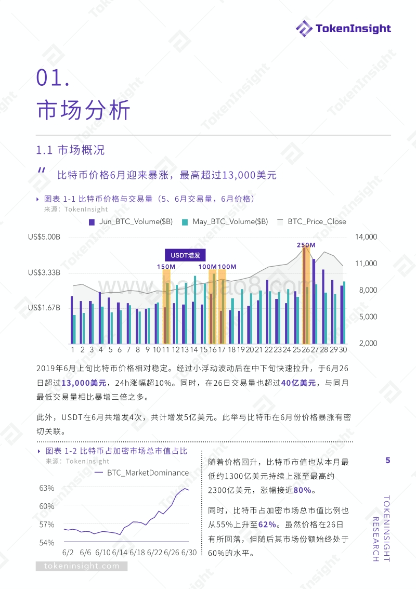Click right axis value "5,000"

point(368,317)
